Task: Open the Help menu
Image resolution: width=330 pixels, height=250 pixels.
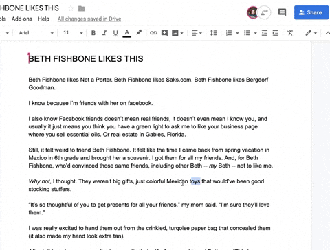Action: tap(43, 19)
